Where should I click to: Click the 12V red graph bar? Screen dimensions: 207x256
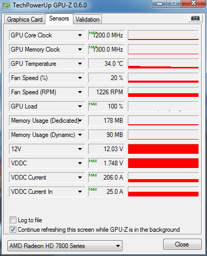pos(163,149)
